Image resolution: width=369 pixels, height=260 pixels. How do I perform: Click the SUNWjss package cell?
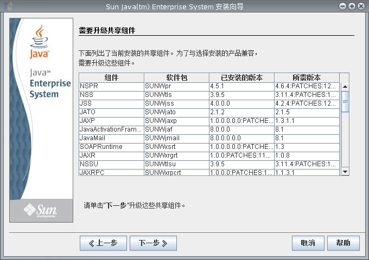pos(177,103)
